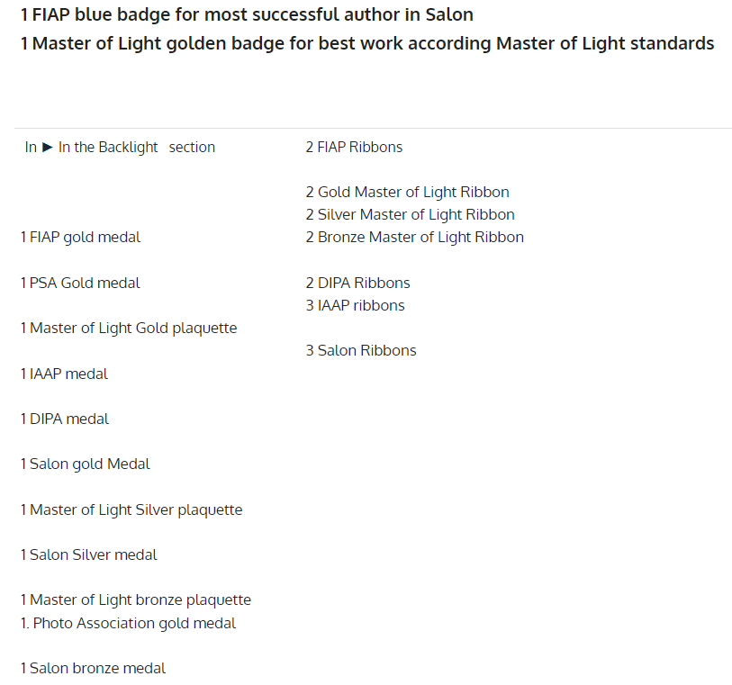
Task: Click '1 FIAP gold medal' text
Action: tap(80, 238)
